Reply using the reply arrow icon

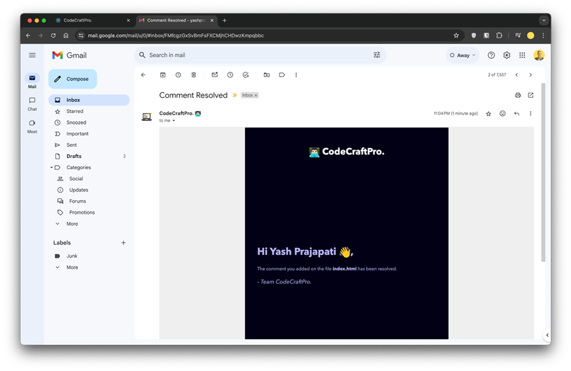[x=517, y=113]
